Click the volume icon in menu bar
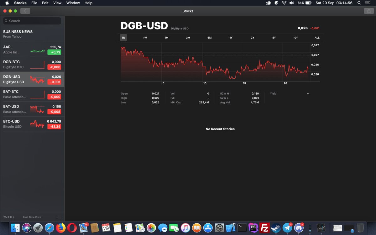Screen dimensions: 376x235 [292, 3]
